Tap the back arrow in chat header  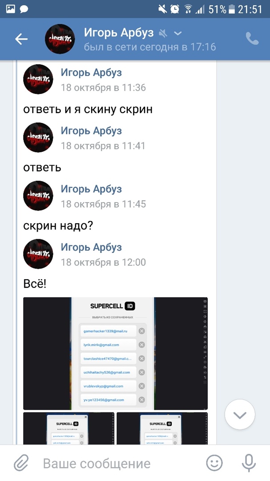[21, 39]
